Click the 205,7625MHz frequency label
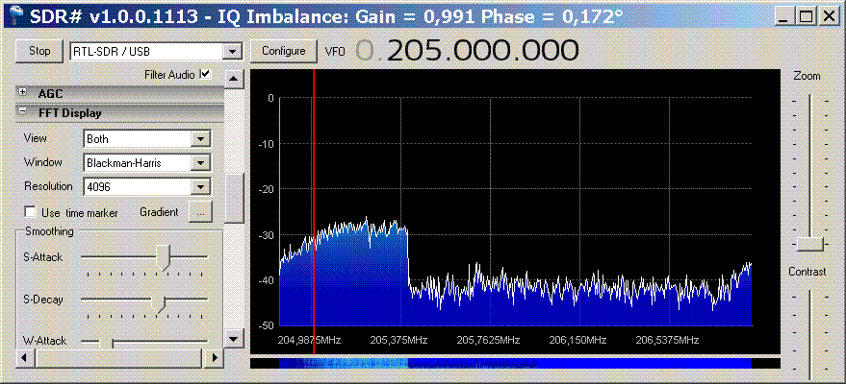 (x=488, y=340)
